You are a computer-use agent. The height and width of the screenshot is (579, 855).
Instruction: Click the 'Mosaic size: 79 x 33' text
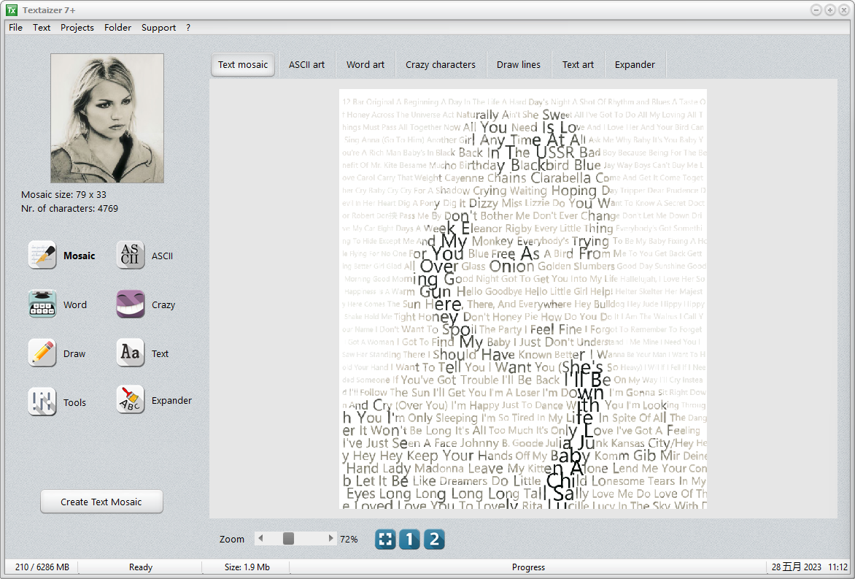[63, 194]
